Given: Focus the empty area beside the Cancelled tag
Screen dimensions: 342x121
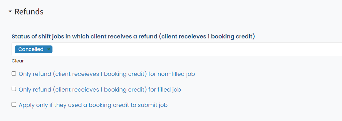Looking at the screenshot, I should click(x=196, y=49).
